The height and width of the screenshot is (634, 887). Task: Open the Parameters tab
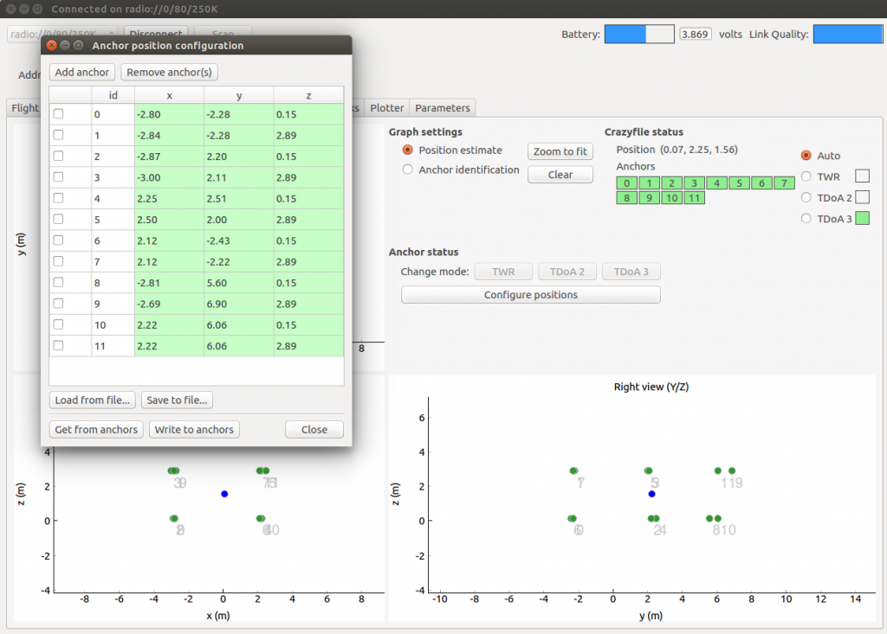click(x=443, y=108)
